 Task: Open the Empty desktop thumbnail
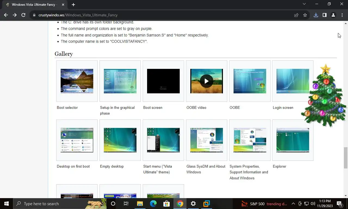[x=120, y=140]
